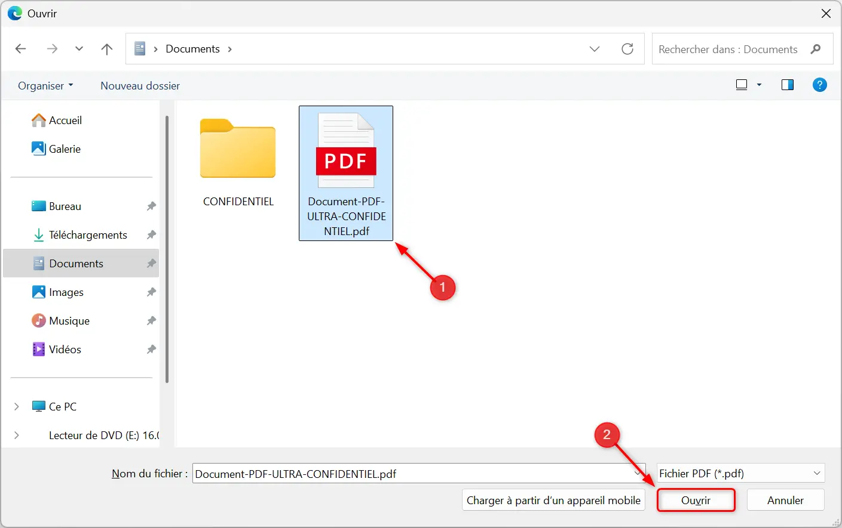Open Bureau in the sidebar
842x528 pixels.
point(56,206)
